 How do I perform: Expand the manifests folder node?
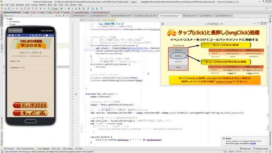coord(7,22)
